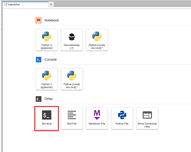Open Python [conda env:root] console
191x152 pixels.
coord(72,79)
